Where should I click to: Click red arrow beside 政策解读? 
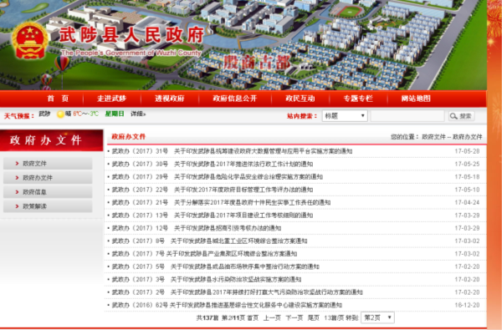pos(17,206)
